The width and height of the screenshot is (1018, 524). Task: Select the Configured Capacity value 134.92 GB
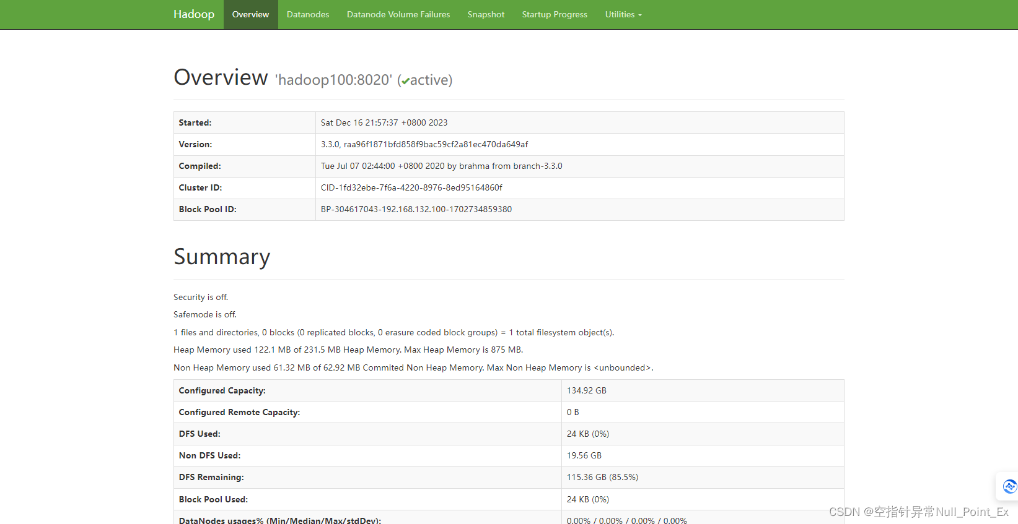pos(587,390)
